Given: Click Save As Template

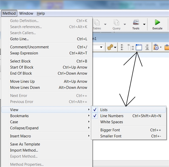Looking at the screenshot, I should [25, 144].
